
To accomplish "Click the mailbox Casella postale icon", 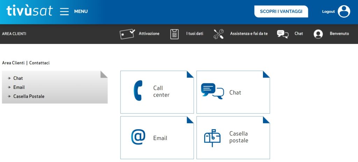I will 212,138.
